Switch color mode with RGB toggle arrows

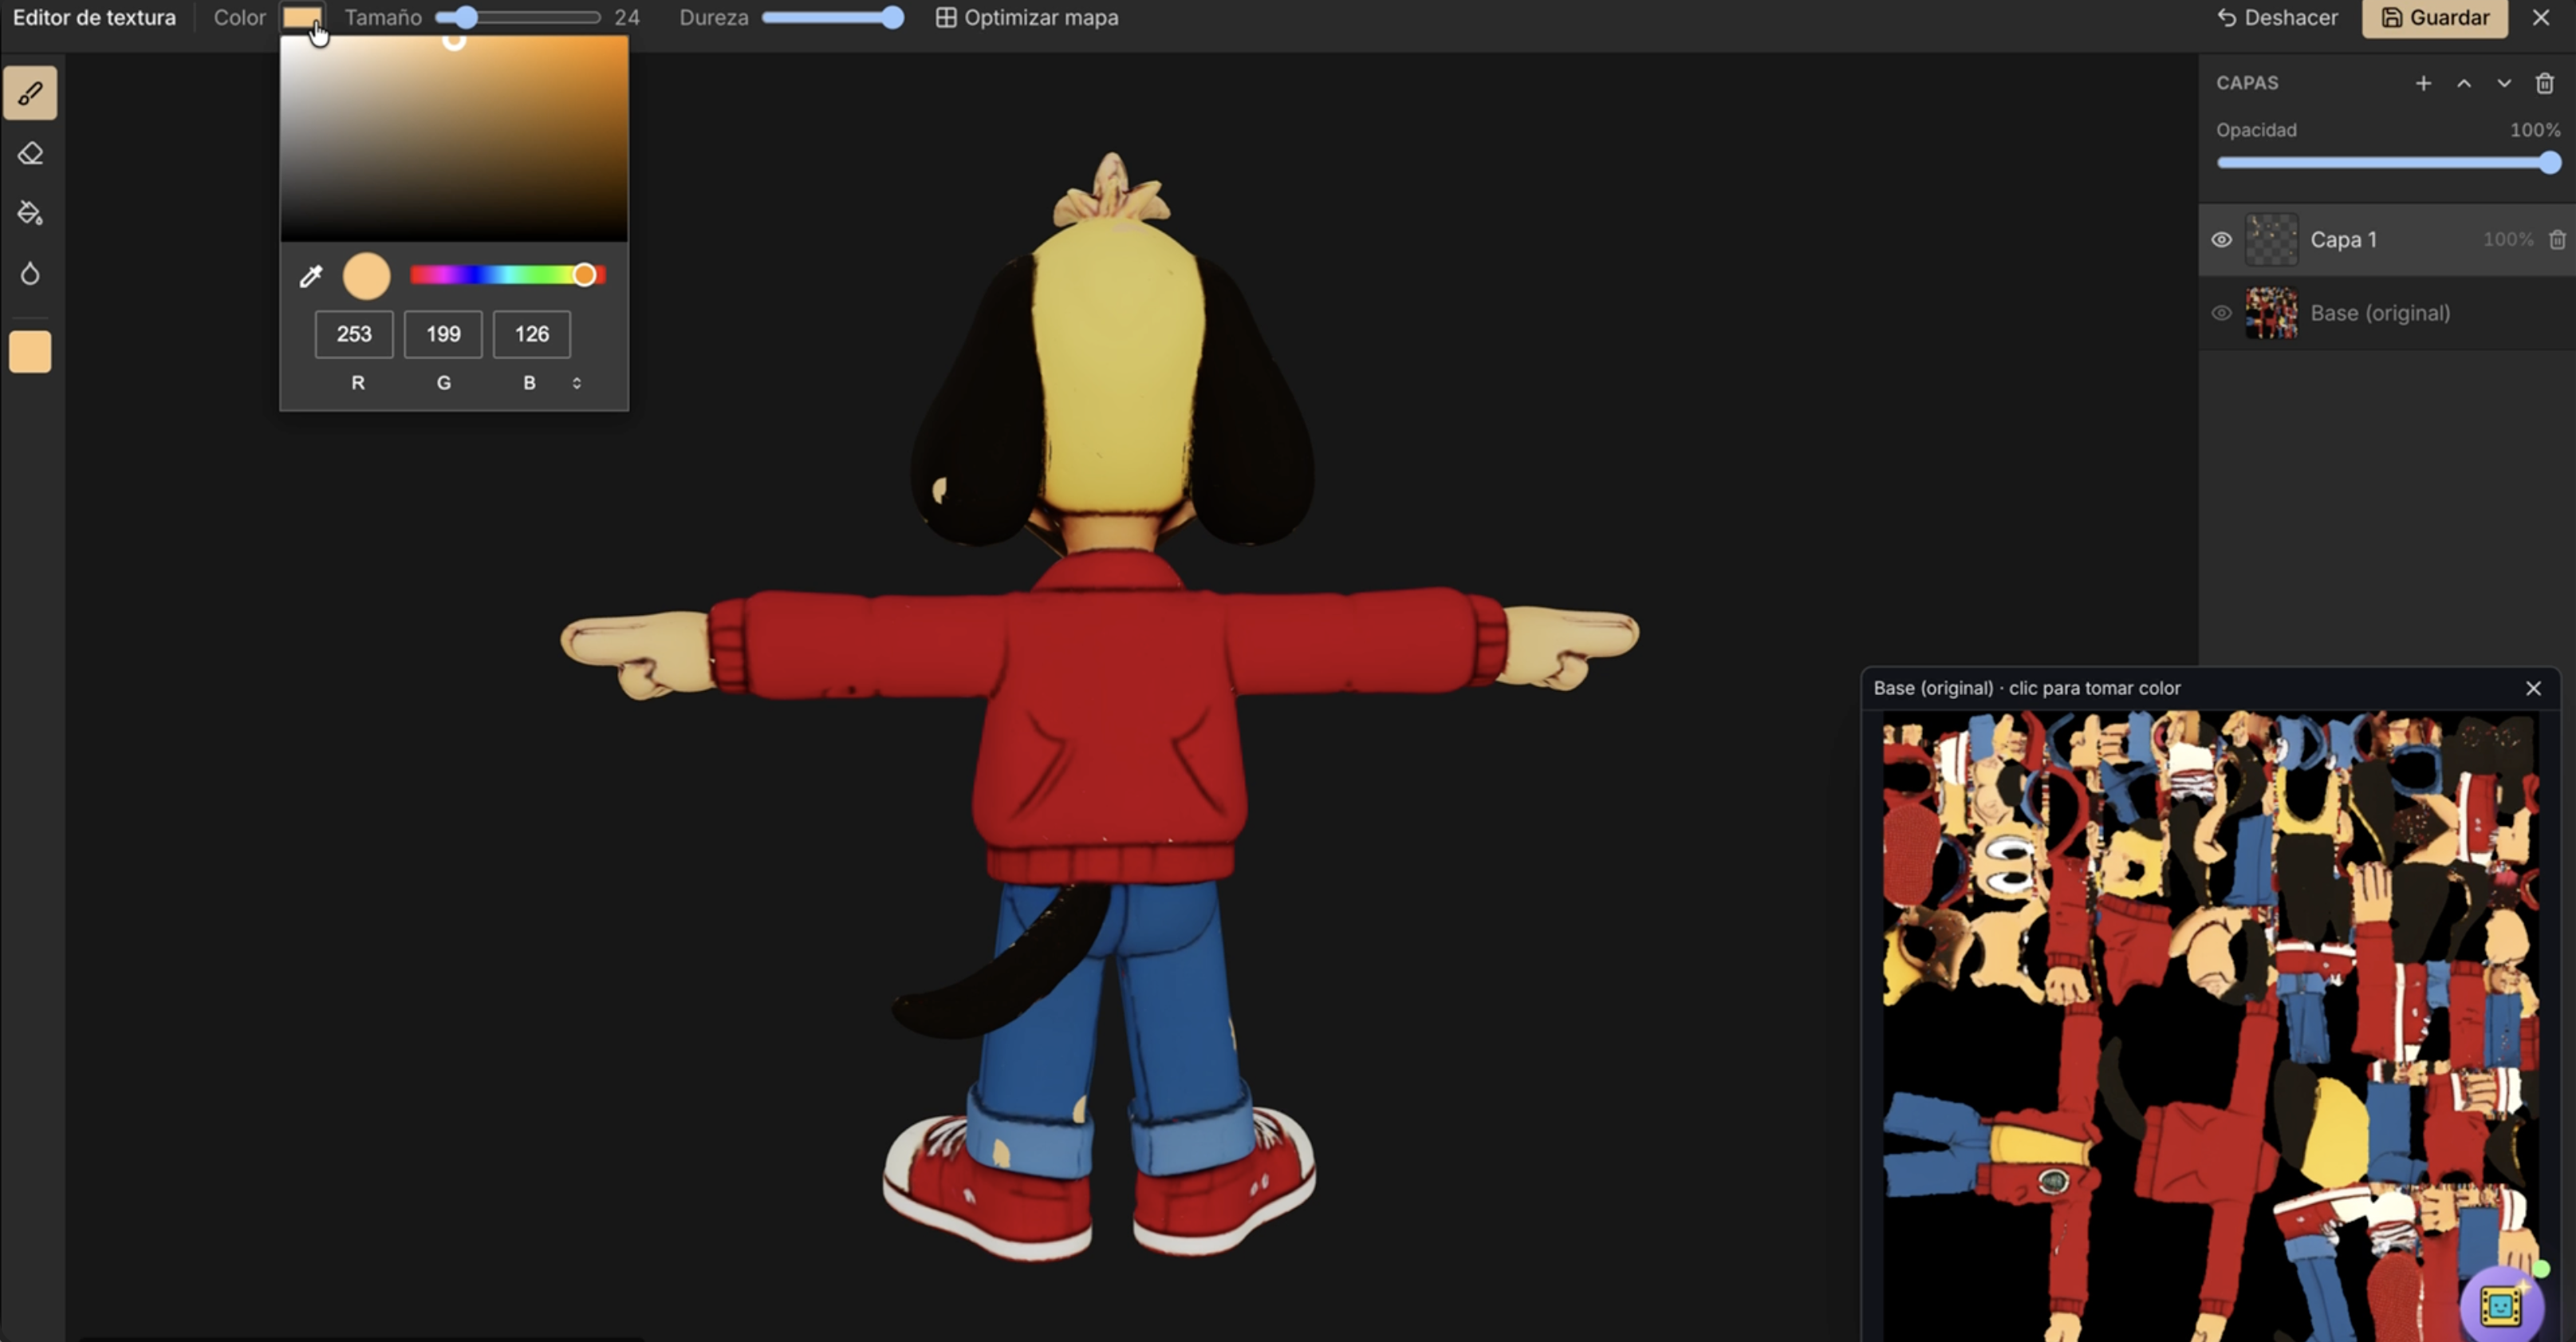pyautogui.click(x=577, y=382)
